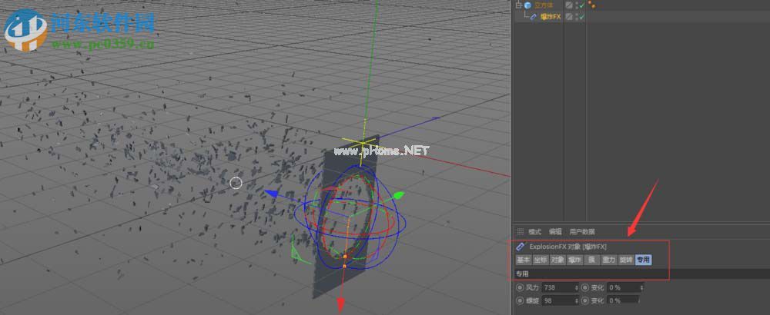This screenshot has height=315, width=770.
Task: Click the stepper arrows of the 螺旋 field
Action: tap(577, 300)
